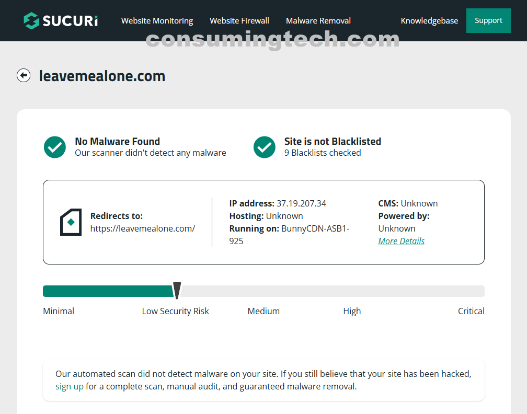527x414 pixels.
Task: Click the redirect URL https://leavemealone.com/
Action: (x=143, y=228)
